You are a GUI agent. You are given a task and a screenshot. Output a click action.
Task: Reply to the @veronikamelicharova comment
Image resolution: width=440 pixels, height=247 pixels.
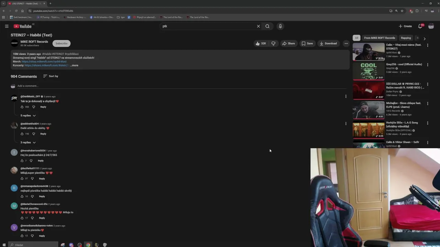pos(42,236)
